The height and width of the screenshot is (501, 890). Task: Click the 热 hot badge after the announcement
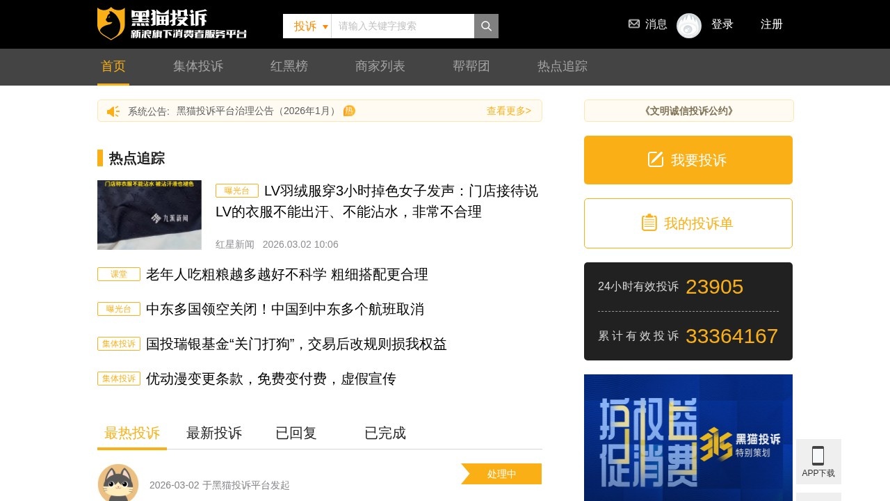click(348, 110)
